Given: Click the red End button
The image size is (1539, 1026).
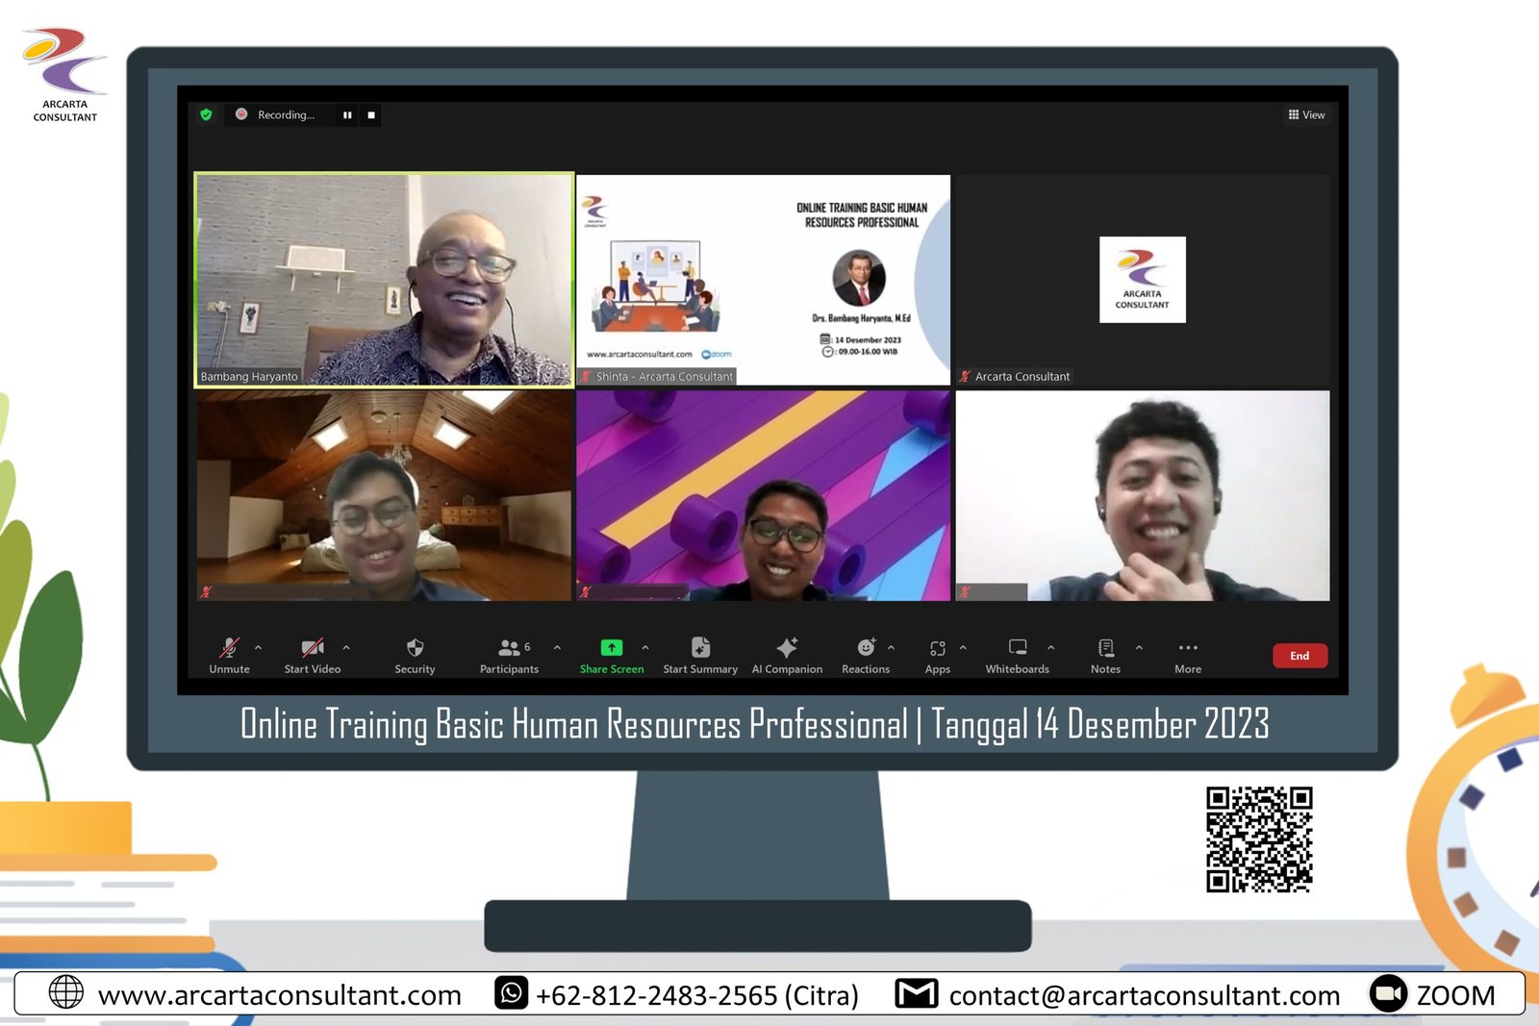Looking at the screenshot, I should 1299,656.
